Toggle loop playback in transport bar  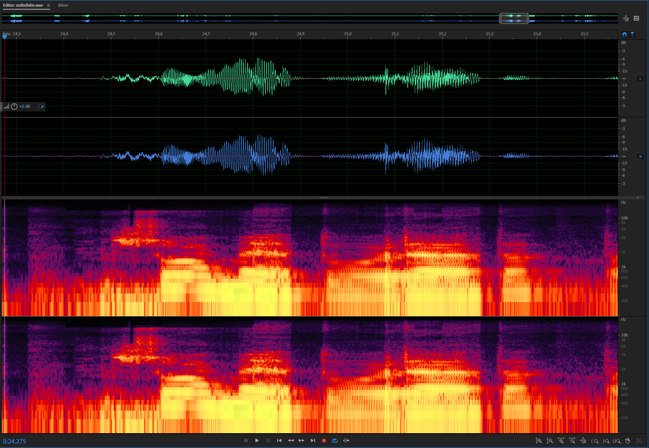(x=335, y=441)
